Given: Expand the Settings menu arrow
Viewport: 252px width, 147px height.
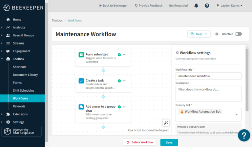Looking at the screenshot, I should click(x=2, y=122).
